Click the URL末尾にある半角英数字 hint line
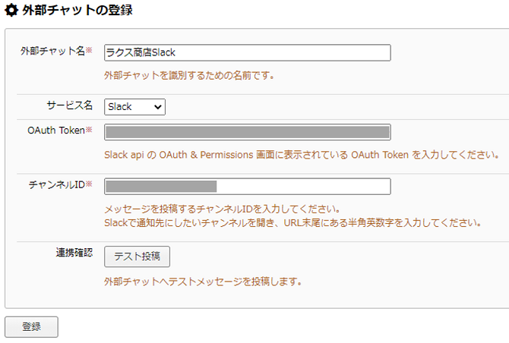The height and width of the screenshot is (343, 509). tap(292, 223)
